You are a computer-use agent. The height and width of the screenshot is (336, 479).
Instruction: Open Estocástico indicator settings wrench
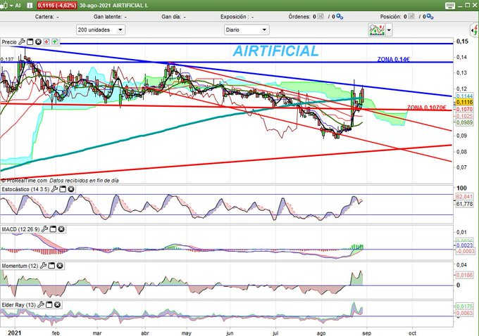tap(54, 189)
